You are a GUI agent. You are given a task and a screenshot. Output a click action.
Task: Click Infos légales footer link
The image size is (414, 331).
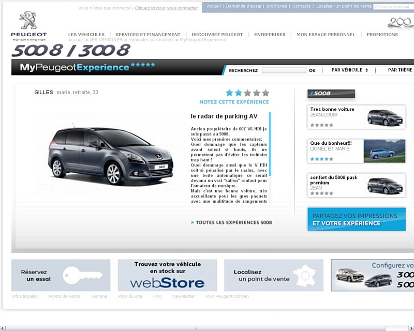(24, 296)
